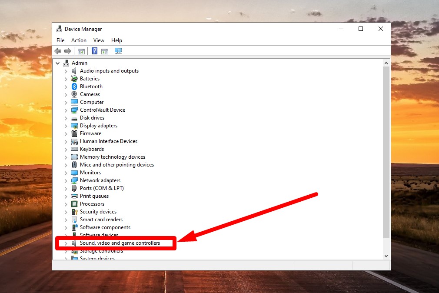Open the File menu

(60, 40)
